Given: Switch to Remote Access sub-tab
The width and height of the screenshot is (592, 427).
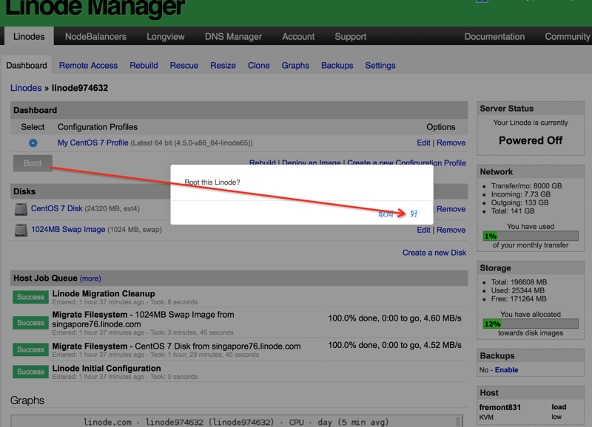Looking at the screenshot, I should (x=88, y=66).
